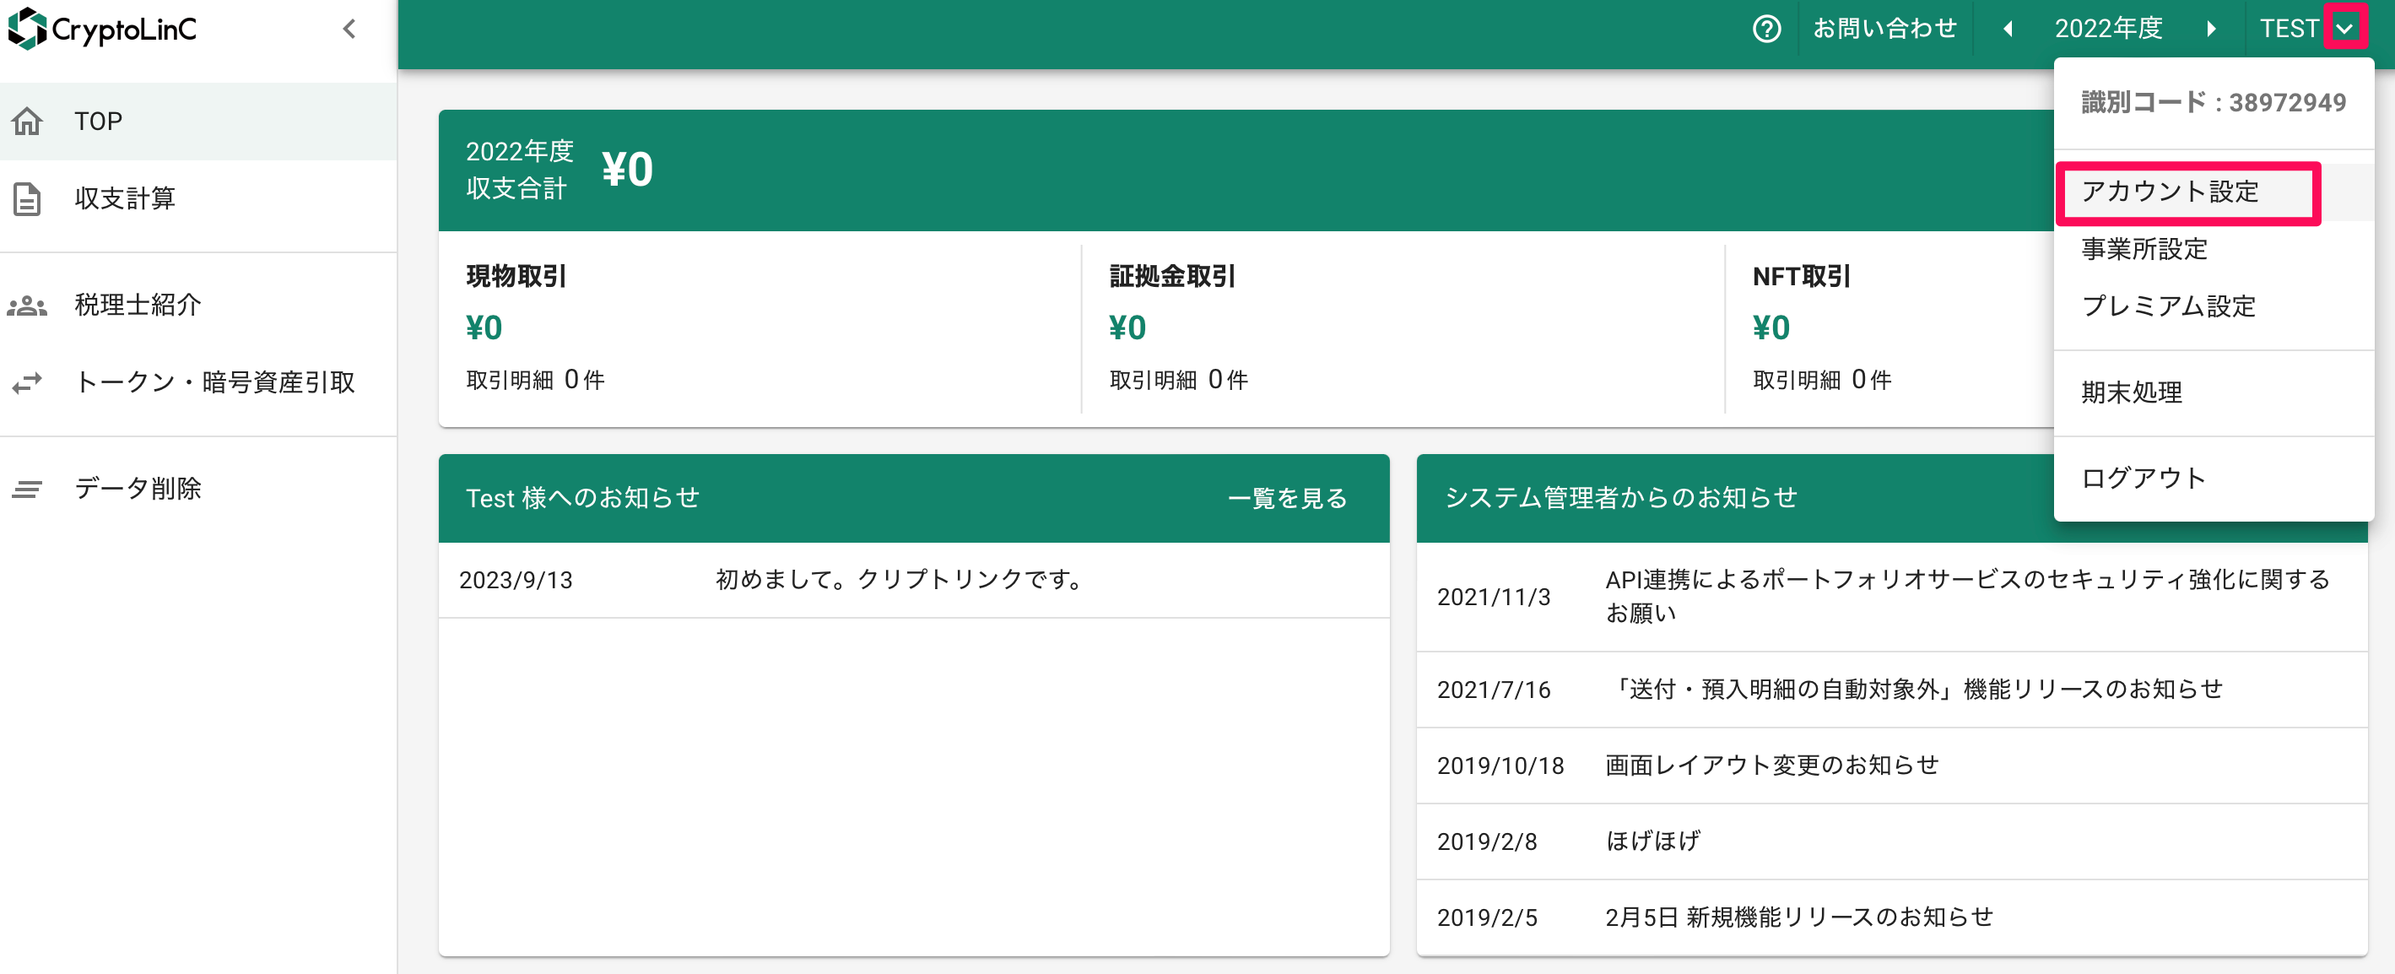Click NFT取引 取引明細 0件 text
This screenshot has height=974, width=2395.
(x=1822, y=380)
